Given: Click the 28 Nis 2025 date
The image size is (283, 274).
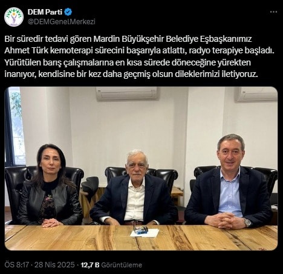Looking at the screenshot, I should click(x=54, y=265).
